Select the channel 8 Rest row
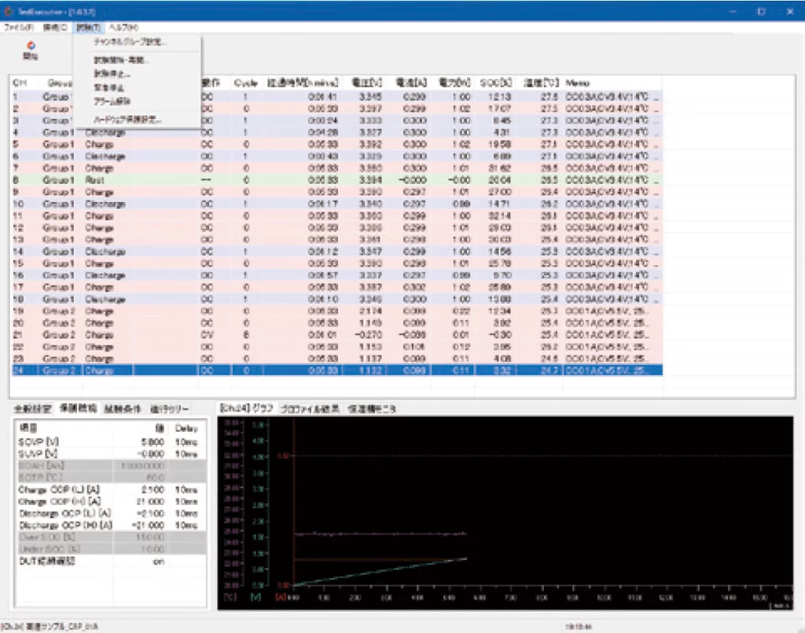 (236, 179)
